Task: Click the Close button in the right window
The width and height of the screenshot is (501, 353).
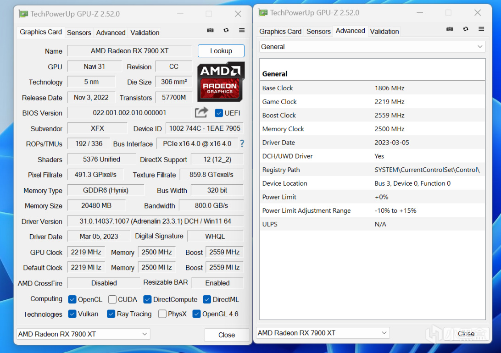Action: pos(466,334)
